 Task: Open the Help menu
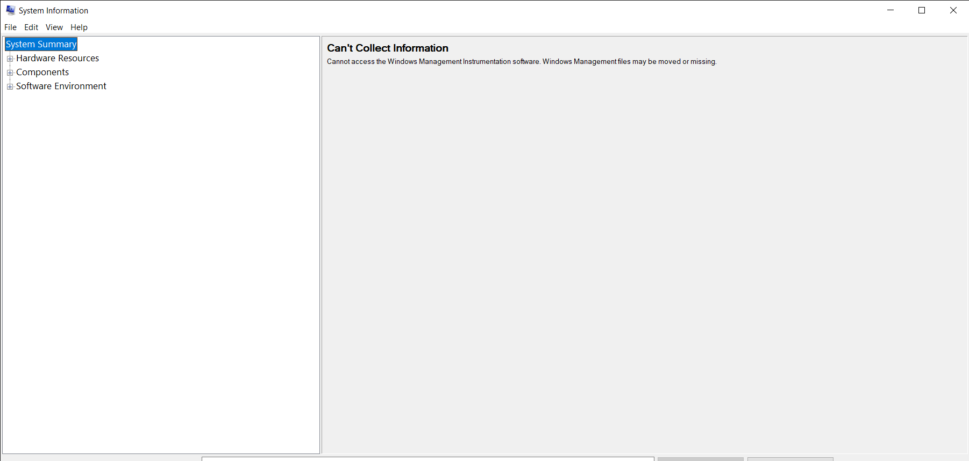(x=79, y=27)
